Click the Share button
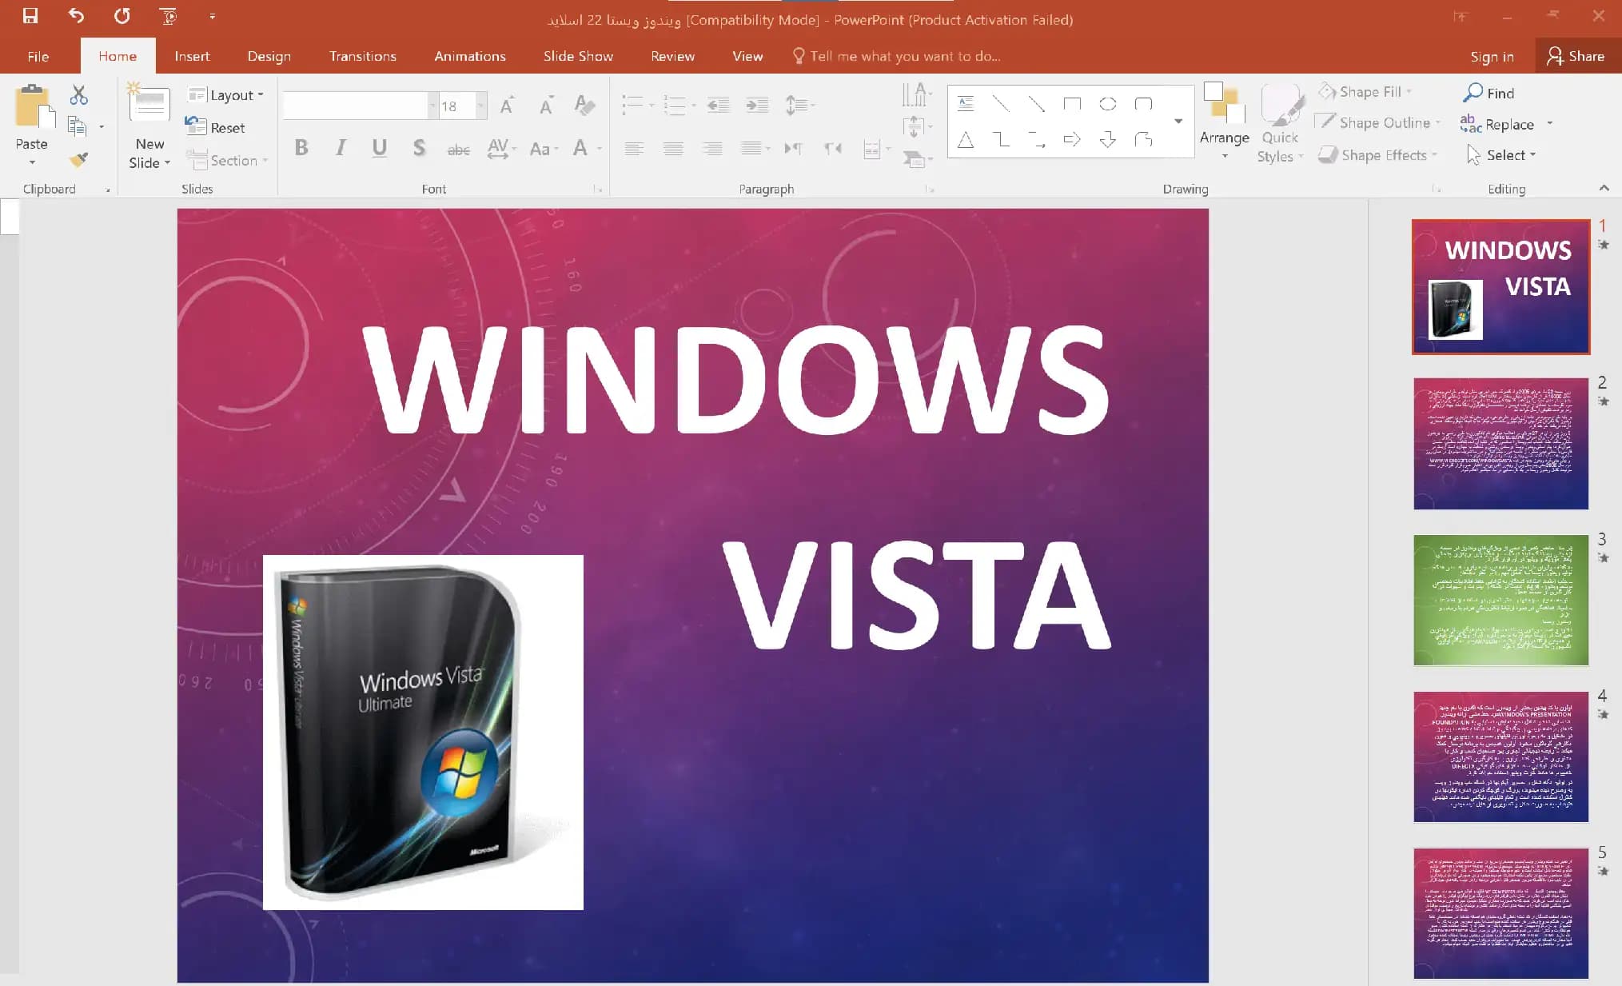 tap(1576, 56)
